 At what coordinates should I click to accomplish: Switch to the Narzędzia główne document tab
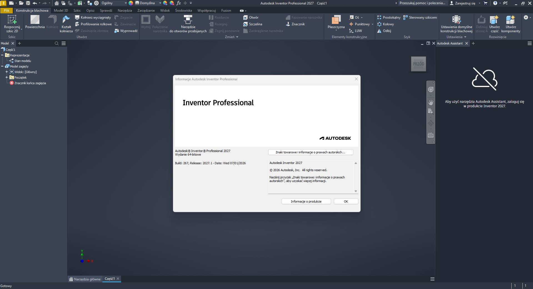point(85,279)
